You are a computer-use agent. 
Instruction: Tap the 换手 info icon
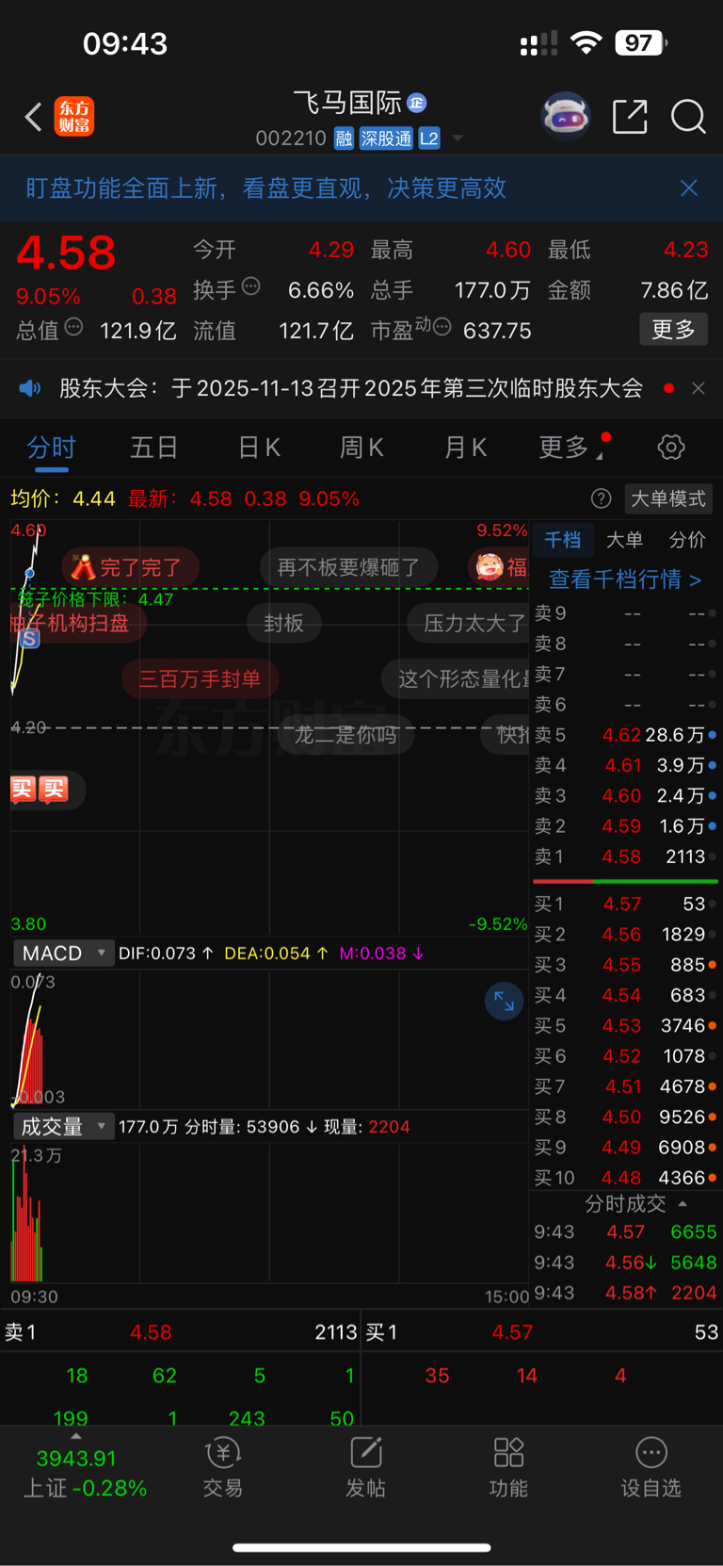(x=250, y=286)
